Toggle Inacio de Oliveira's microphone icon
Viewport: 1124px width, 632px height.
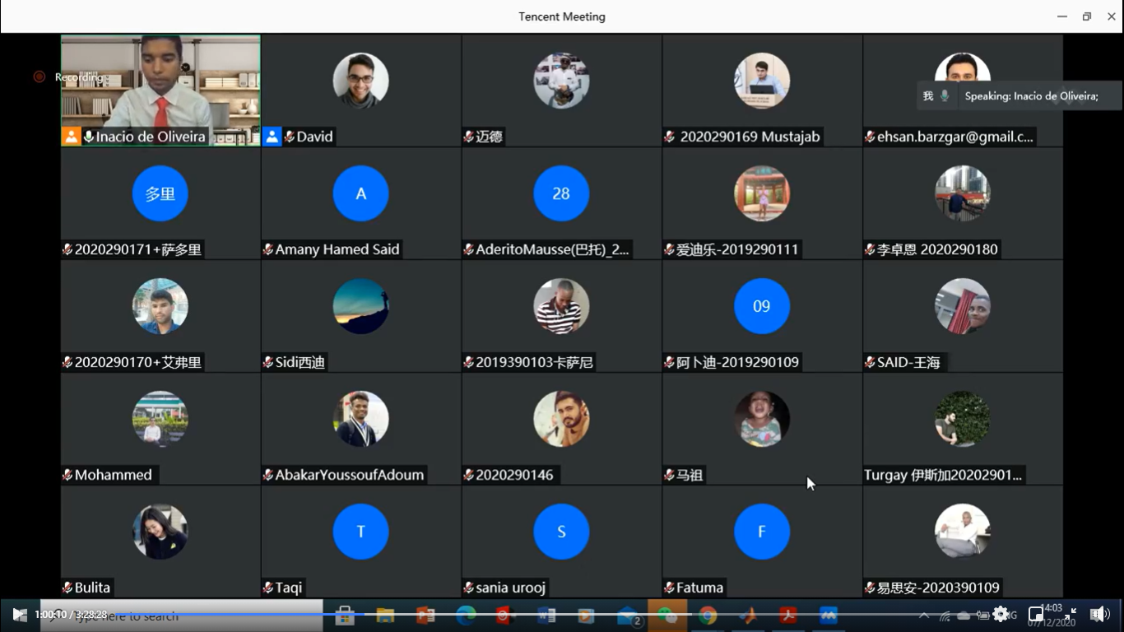click(x=88, y=137)
